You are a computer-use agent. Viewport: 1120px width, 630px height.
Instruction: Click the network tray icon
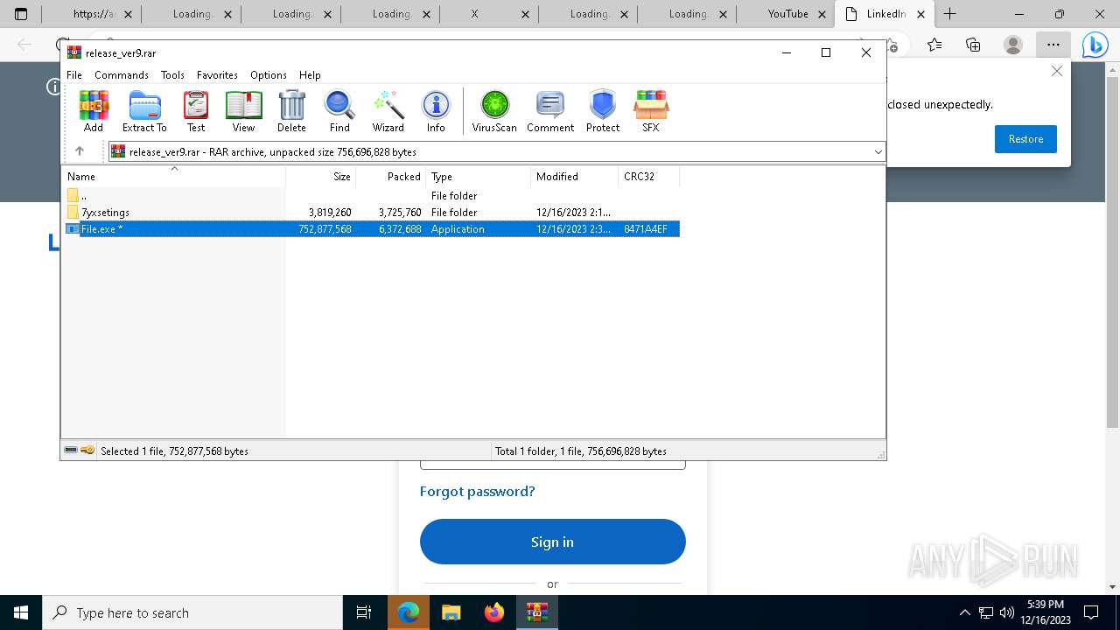pos(986,612)
